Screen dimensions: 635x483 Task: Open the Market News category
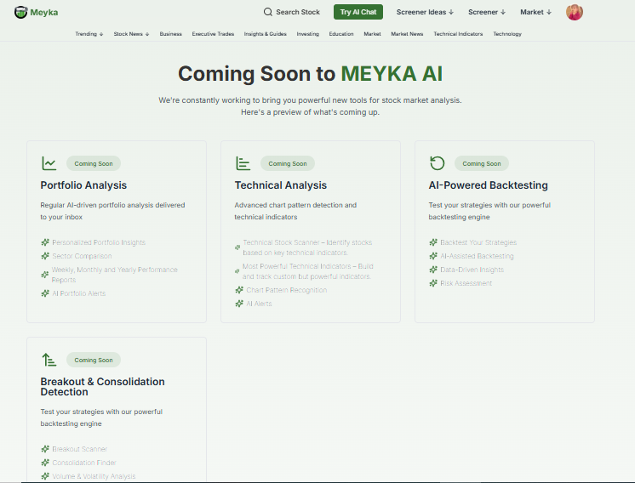coord(407,34)
